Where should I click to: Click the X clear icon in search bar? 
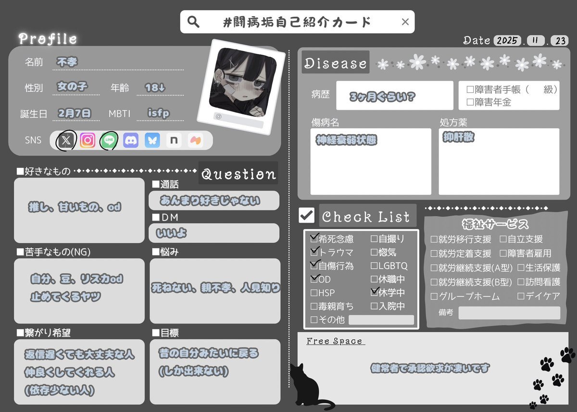(405, 22)
